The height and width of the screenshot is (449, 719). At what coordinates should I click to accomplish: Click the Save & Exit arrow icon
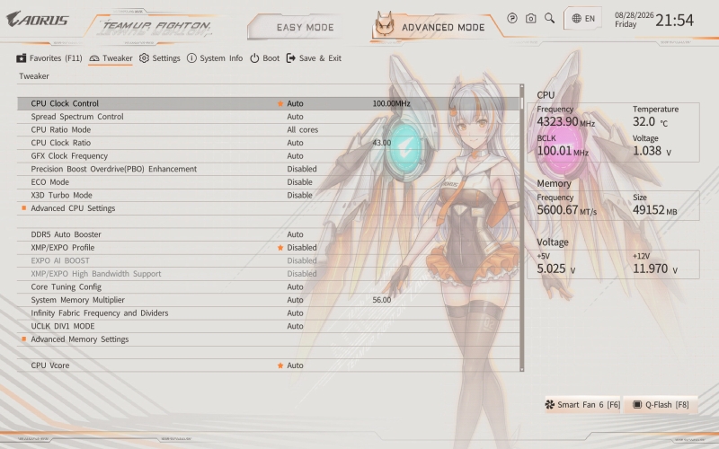click(x=290, y=58)
